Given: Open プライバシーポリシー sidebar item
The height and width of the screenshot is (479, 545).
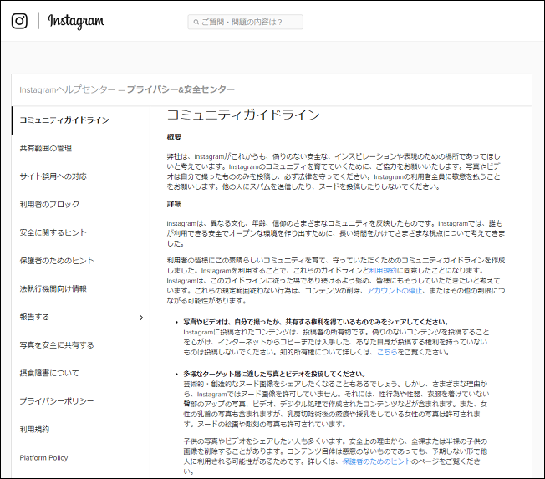Looking at the screenshot, I should tap(57, 401).
